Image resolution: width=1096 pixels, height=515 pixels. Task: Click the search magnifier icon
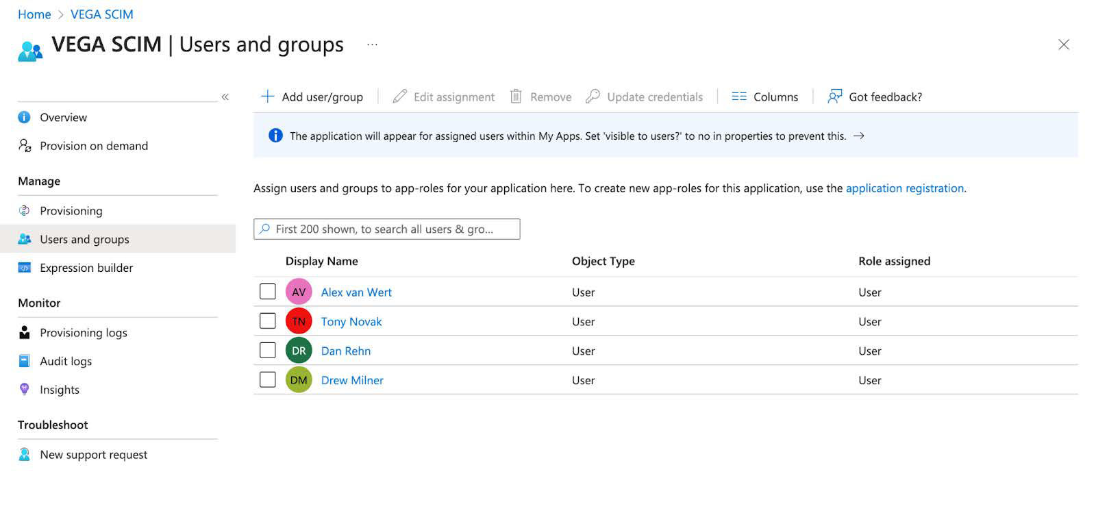click(x=265, y=229)
